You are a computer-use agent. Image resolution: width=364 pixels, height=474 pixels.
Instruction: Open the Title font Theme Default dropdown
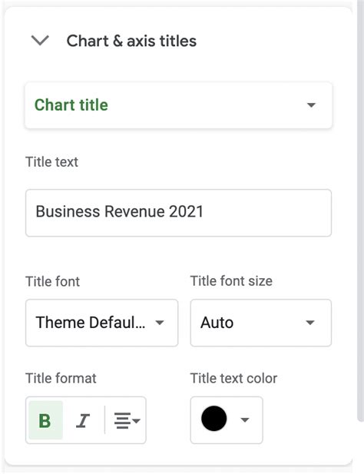pyautogui.click(x=102, y=323)
